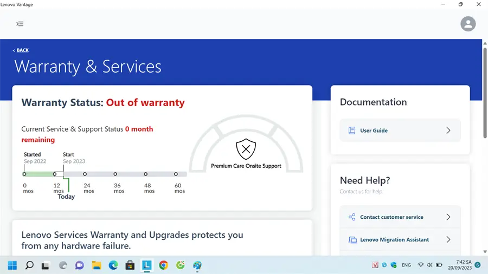Screen dimensions: 488x274
Task: Open the user account profile icon
Action: click(468, 24)
